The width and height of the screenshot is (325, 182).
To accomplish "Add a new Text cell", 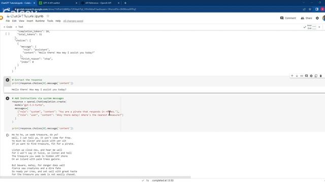I will click(19, 27).
